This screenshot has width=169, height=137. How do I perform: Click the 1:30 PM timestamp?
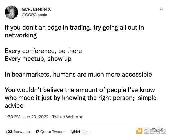point(13,117)
